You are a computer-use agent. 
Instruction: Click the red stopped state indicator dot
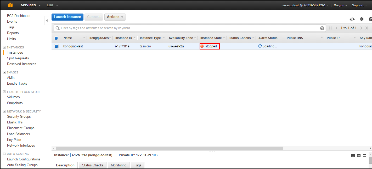(202, 46)
